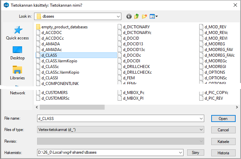Click the Back navigation arrow icon
Screen dimensions: 241x159
pos(129,16)
